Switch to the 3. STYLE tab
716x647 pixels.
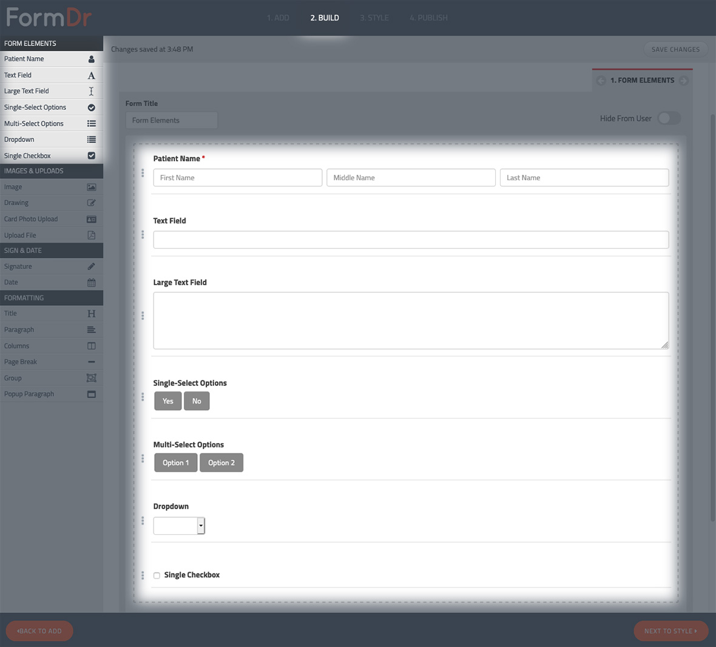point(374,18)
